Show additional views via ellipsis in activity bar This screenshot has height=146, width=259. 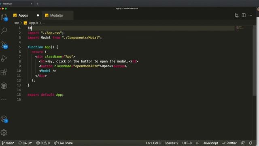coord(4,99)
